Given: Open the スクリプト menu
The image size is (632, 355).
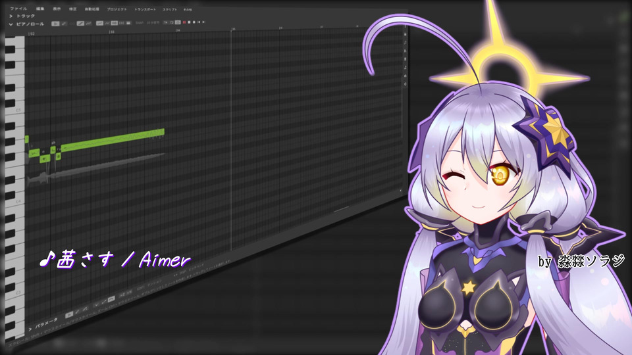Looking at the screenshot, I should pos(170,9).
